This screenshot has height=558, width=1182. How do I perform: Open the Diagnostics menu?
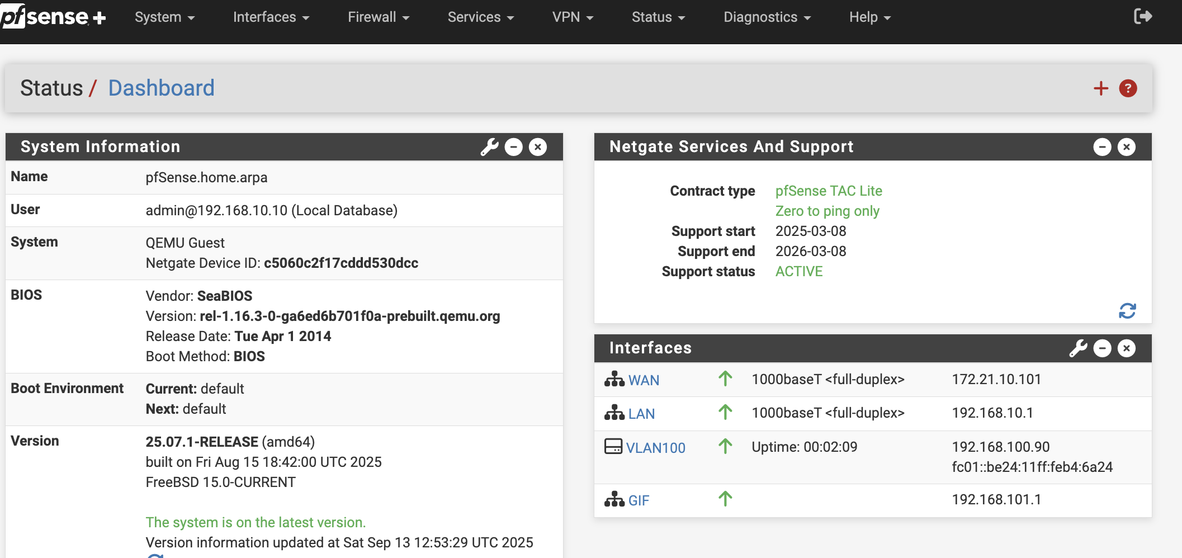tap(767, 17)
